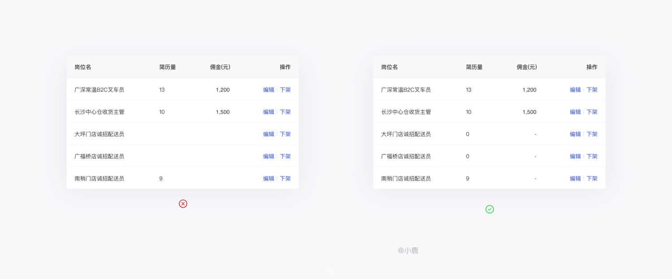The width and height of the screenshot is (672, 279).
Task: Click the 佣金(元) header in right table
Action: pyautogui.click(x=527, y=67)
